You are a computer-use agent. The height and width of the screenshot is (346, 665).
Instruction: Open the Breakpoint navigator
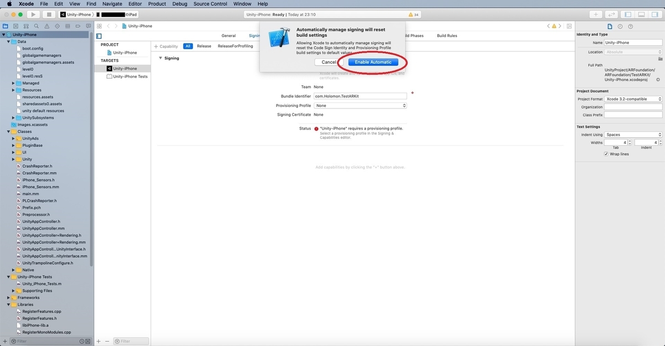pos(78,26)
